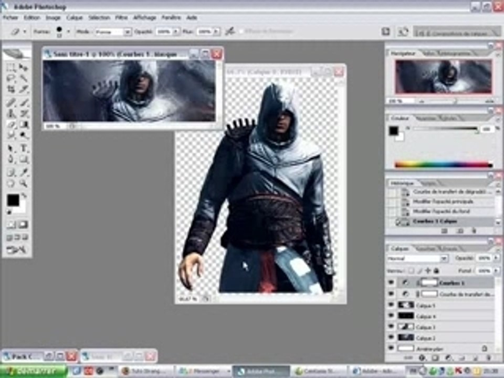Select the Blur tool
504x378 pixels.
[x=11, y=135]
